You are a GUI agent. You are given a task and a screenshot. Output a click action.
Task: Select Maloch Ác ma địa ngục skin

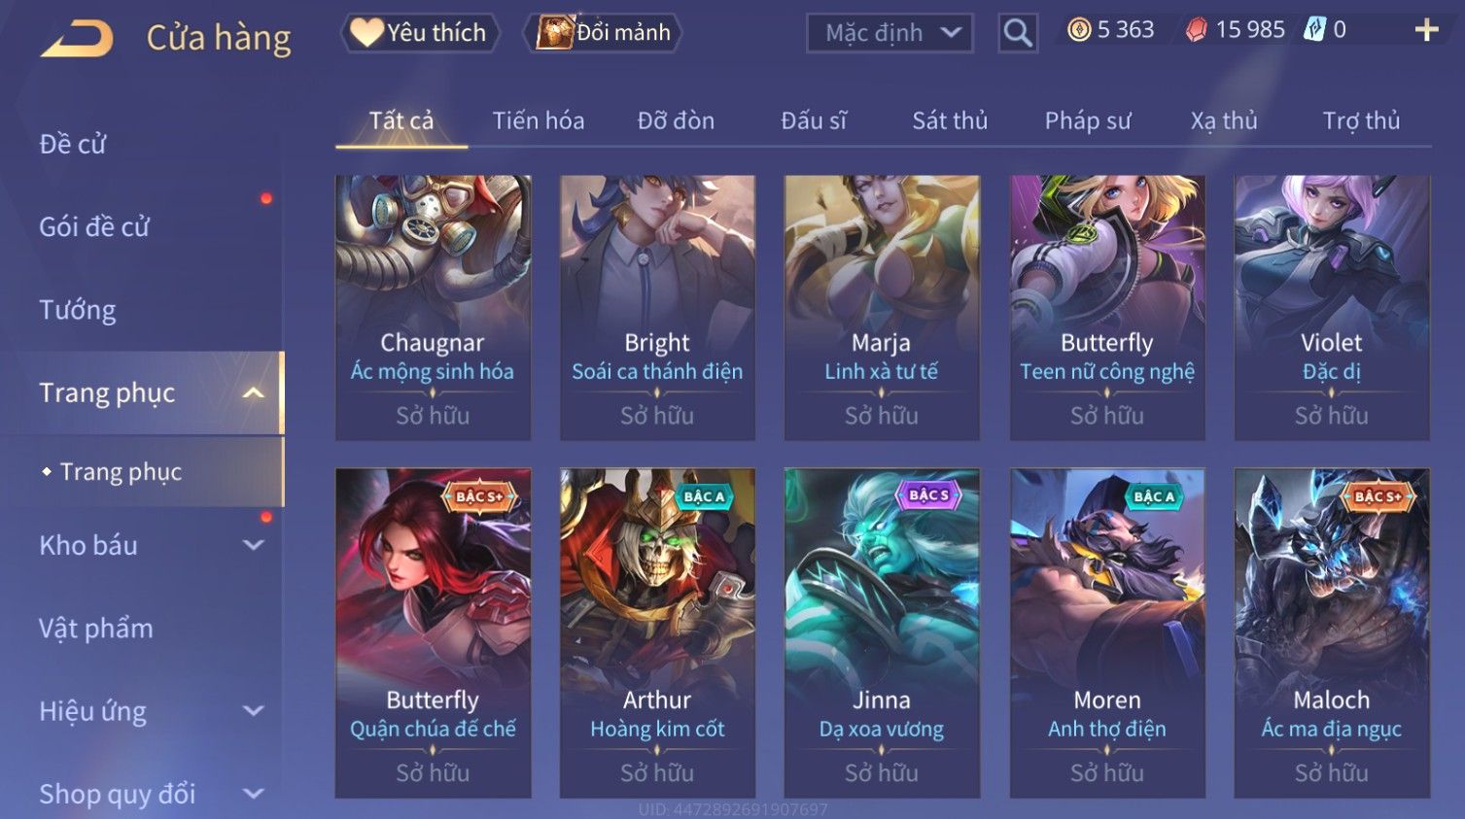[1332, 633]
